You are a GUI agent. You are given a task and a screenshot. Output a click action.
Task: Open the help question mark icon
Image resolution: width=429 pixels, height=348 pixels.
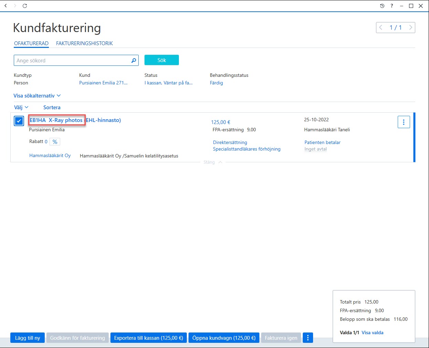click(x=392, y=6)
